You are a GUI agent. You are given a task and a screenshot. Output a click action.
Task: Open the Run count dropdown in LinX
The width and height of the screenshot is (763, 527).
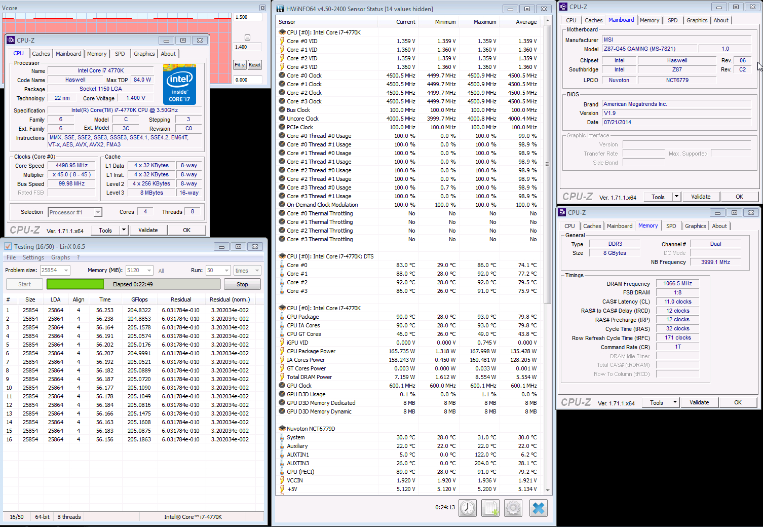227,271
